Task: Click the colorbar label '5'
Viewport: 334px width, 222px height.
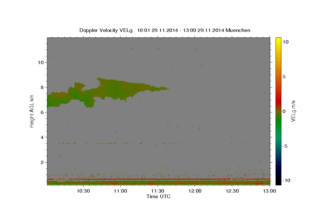Action: [x=284, y=77]
